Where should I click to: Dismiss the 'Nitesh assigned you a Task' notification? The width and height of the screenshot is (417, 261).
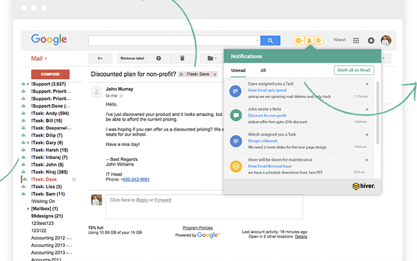click(x=367, y=134)
